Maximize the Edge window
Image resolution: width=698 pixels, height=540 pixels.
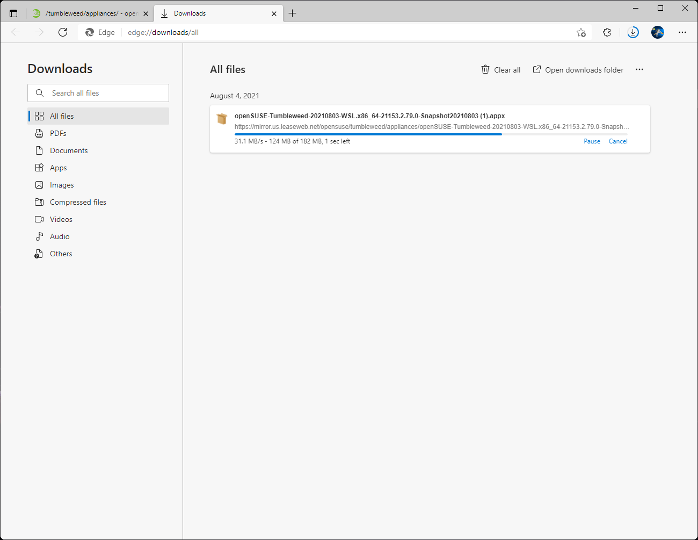pyautogui.click(x=660, y=8)
